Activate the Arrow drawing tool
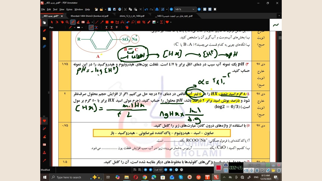 click(102, 22)
